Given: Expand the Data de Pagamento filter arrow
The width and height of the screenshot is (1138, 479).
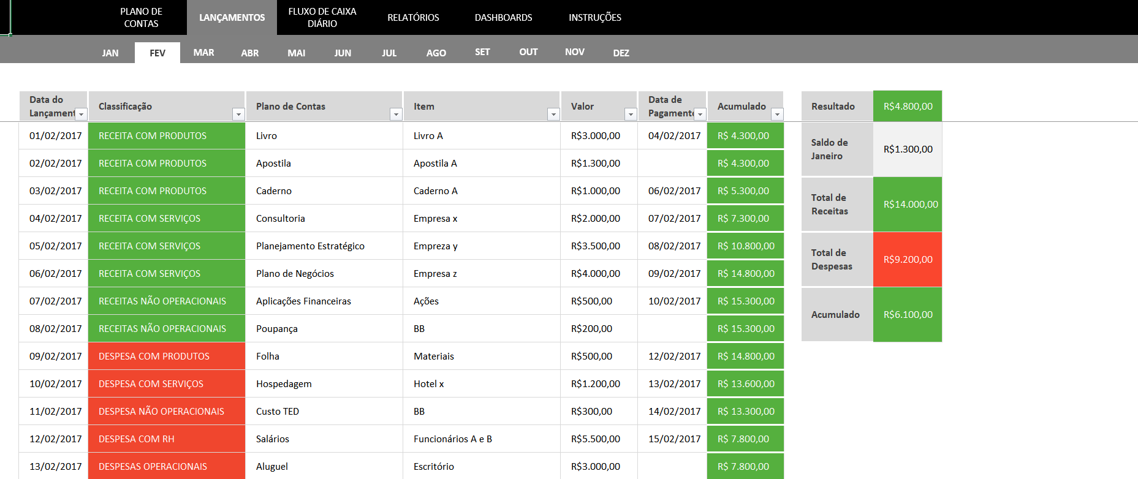Looking at the screenshot, I should (700, 114).
